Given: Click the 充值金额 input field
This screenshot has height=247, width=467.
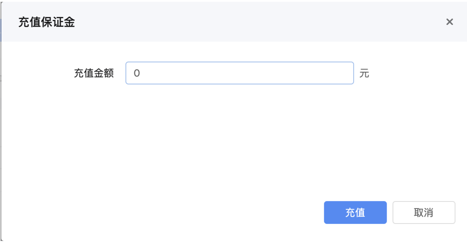Looking at the screenshot, I should 239,73.
